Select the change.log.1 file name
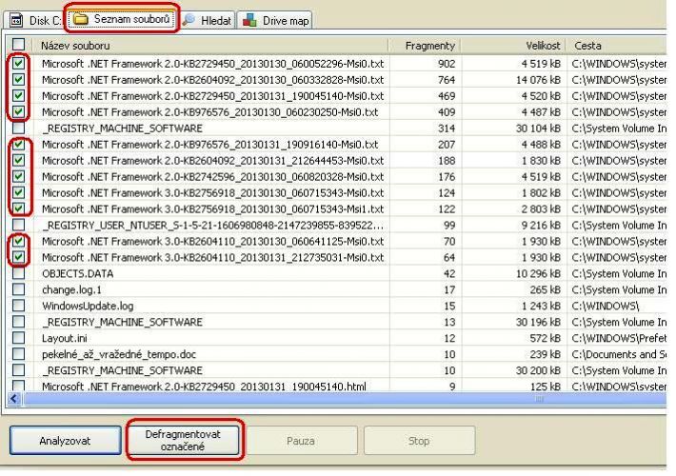The width and height of the screenshot is (676, 476). 71,289
